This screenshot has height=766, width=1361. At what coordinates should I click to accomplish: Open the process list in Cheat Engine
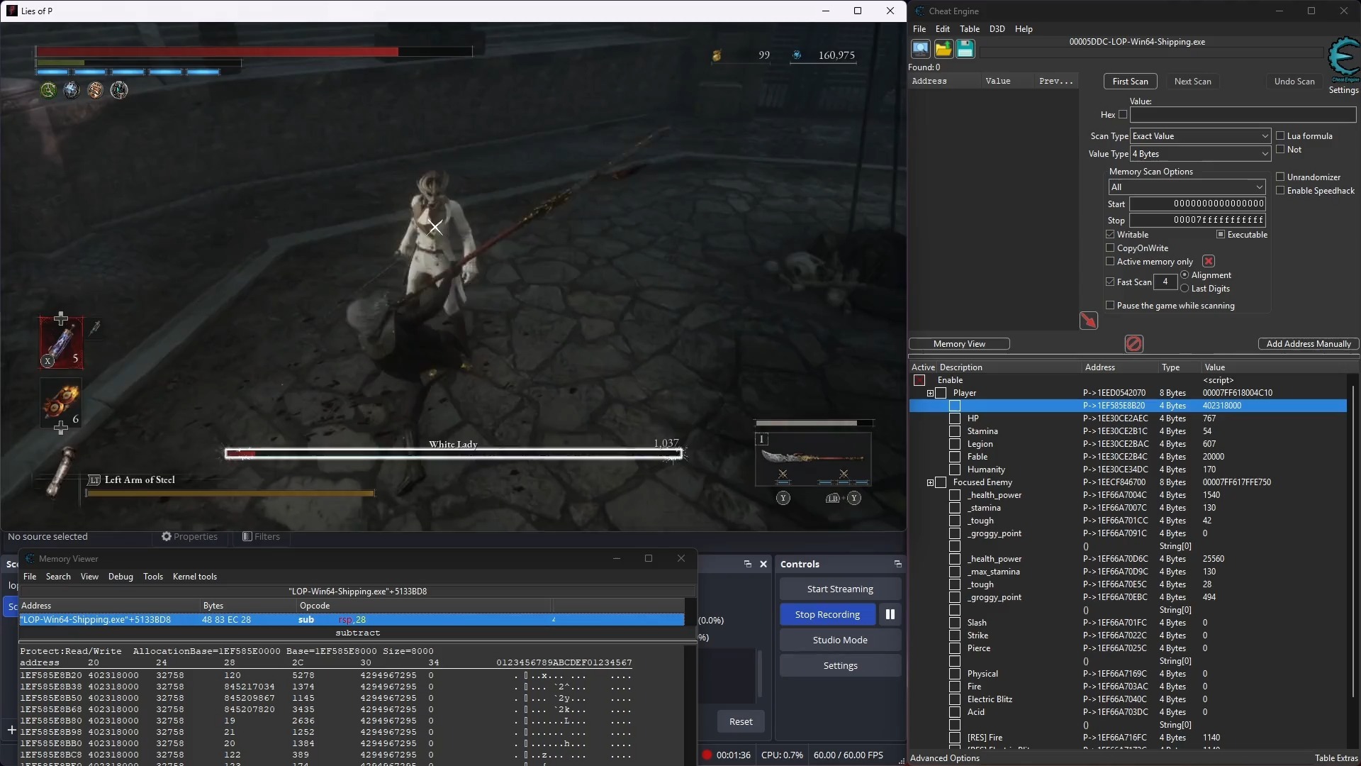pos(920,48)
